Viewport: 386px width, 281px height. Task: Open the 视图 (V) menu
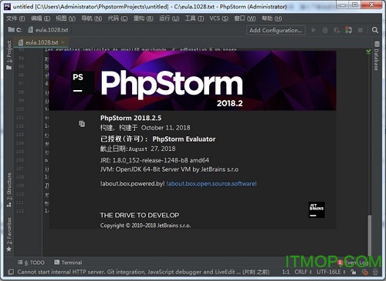[66, 18]
